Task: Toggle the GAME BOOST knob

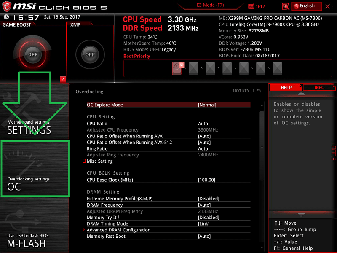Action: pos(32,54)
